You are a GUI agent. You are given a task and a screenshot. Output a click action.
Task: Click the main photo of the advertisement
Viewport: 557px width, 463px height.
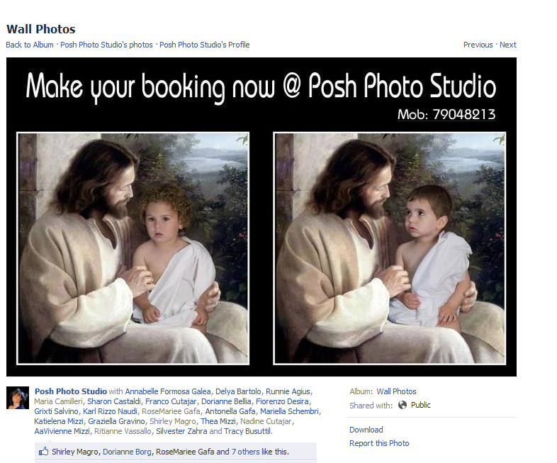pos(261,216)
